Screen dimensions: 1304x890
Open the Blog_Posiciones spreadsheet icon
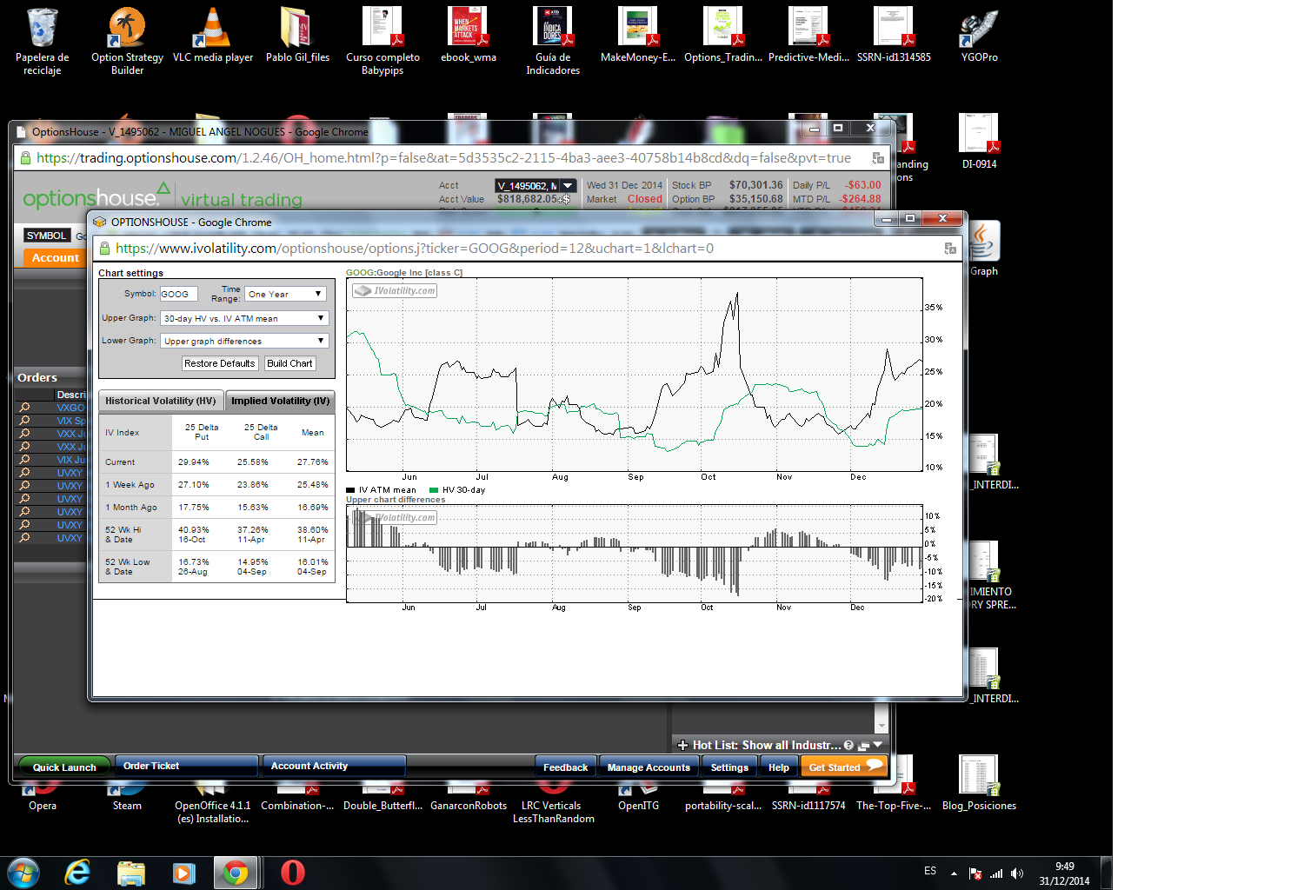coord(979,783)
